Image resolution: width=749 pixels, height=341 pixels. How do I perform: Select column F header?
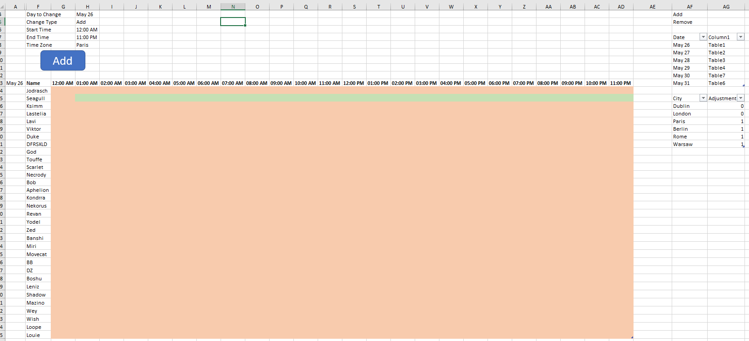(38, 7)
